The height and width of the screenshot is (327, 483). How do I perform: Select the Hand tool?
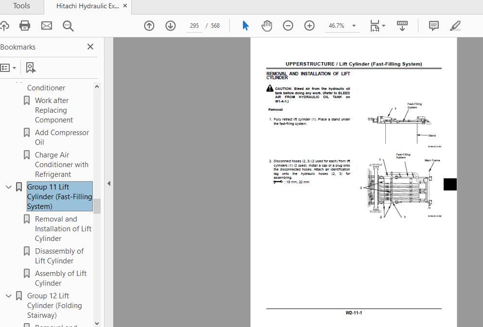click(267, 25)
